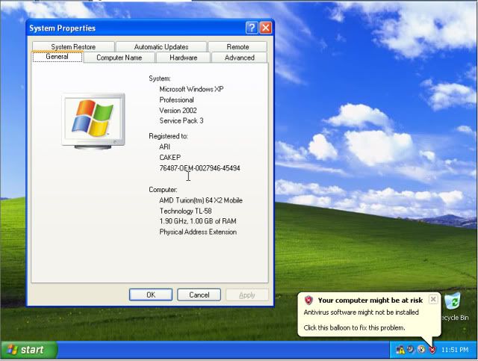This screenshot has width=478, height=361.
Task: Click the 'Your computer might be at risk' balloon title
Action: tap(370, 300)
